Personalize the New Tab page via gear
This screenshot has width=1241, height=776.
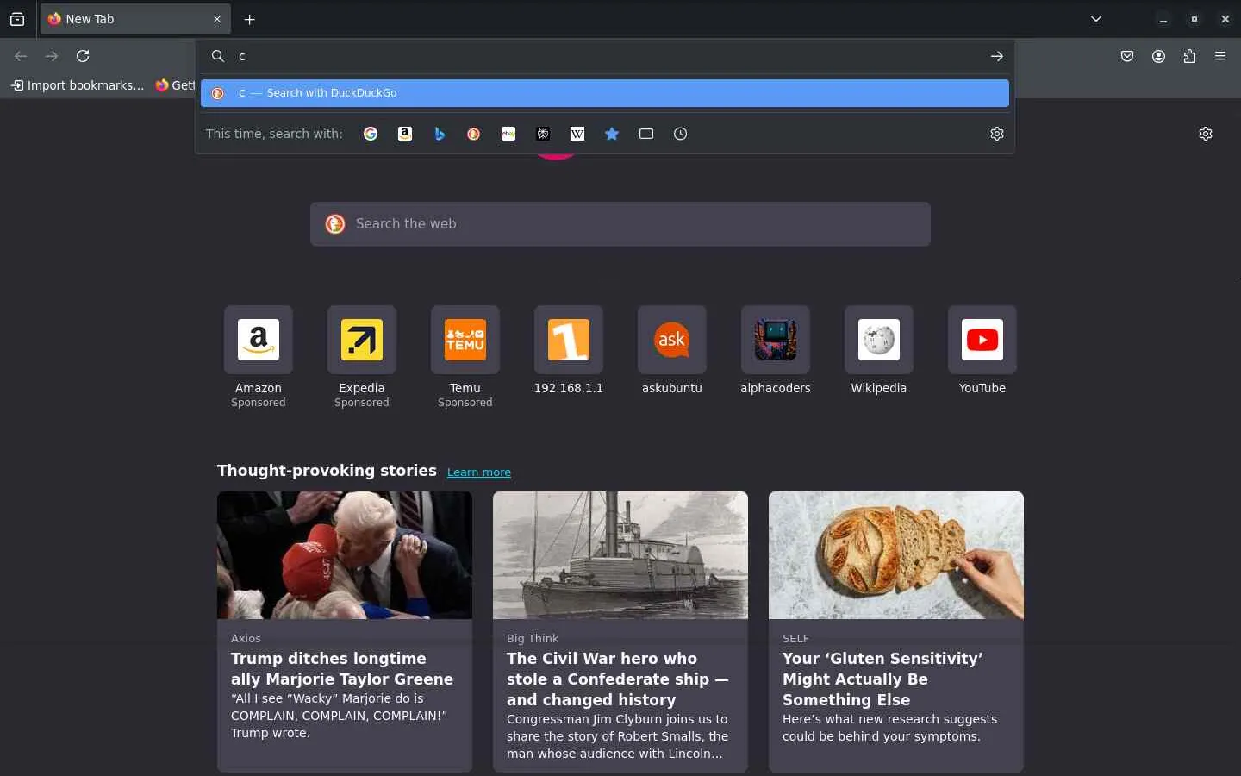(x=1206, y=134)
